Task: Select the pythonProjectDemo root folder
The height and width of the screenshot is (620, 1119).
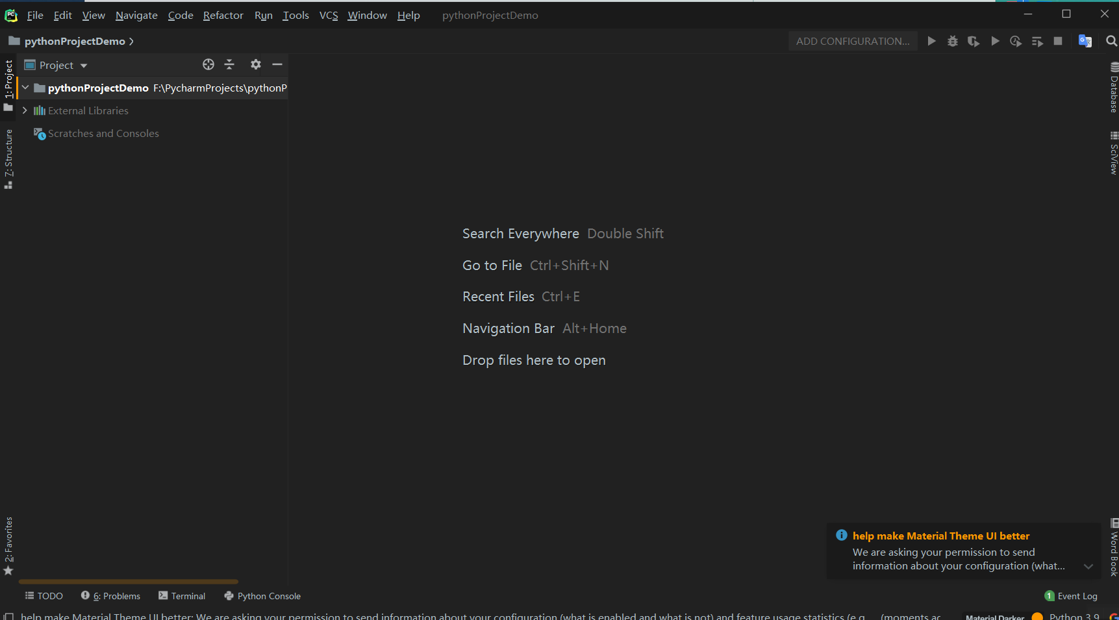Action: (98, 88)
